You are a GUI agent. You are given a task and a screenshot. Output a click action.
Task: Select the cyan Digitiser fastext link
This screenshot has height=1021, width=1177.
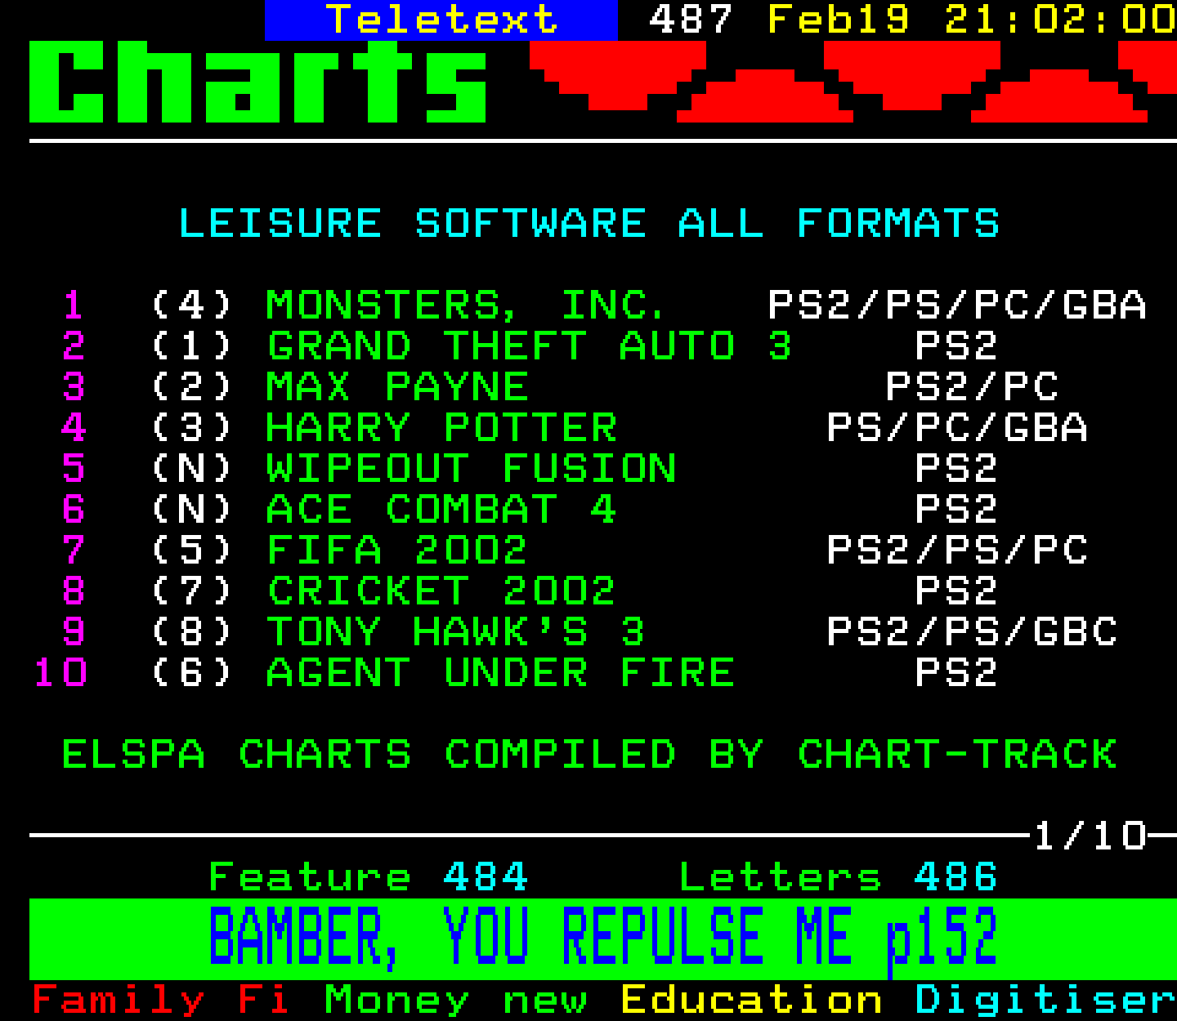1045,1000
